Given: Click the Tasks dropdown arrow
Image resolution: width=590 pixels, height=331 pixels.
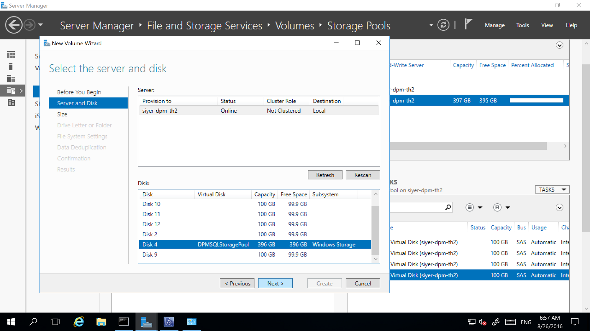Looking at the screenshot, I should [x=564, y=189].
